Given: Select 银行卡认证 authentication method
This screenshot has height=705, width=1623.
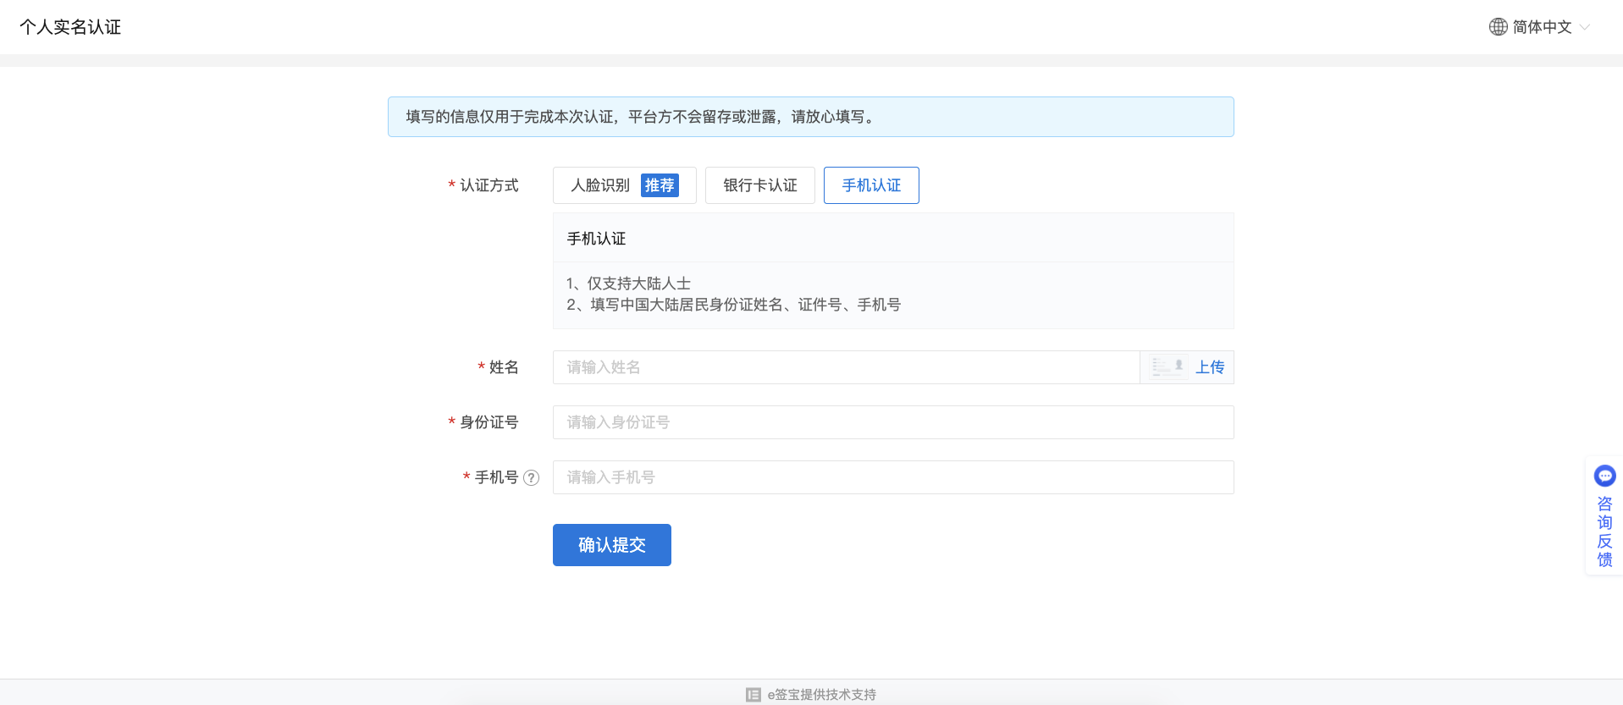Looking at the screenshot, I should [x=760, y=185].
